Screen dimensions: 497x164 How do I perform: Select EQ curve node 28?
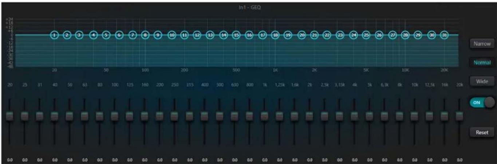[405, 35]
